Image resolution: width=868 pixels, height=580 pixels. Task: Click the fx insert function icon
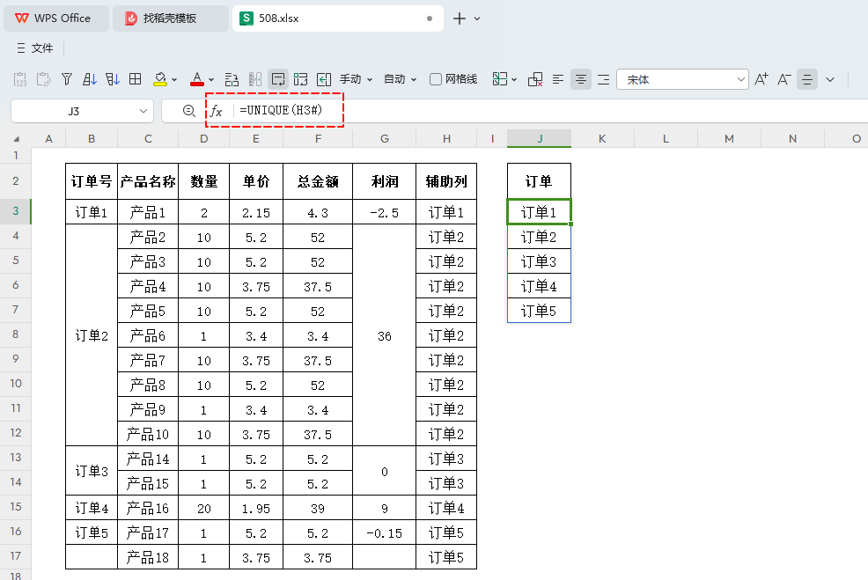(x=217, y=111)
